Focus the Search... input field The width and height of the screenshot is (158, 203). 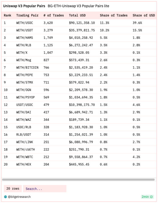click(45, 189)
